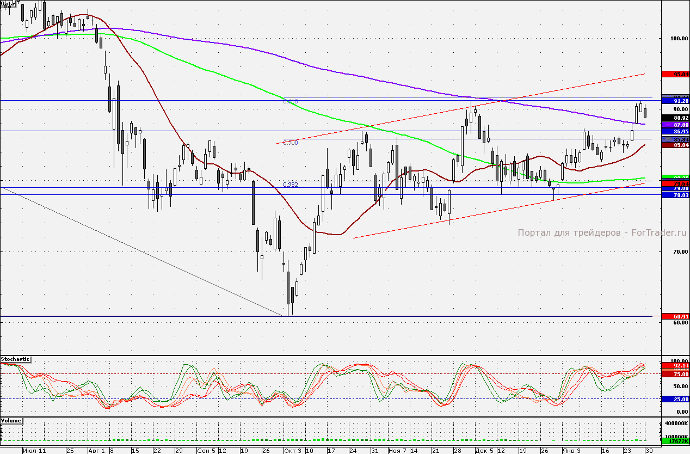Viewport: 690px width, 454px height.
Task: Click the 'Янв 3' date on time axis
Action: click(x=571, y=451)
